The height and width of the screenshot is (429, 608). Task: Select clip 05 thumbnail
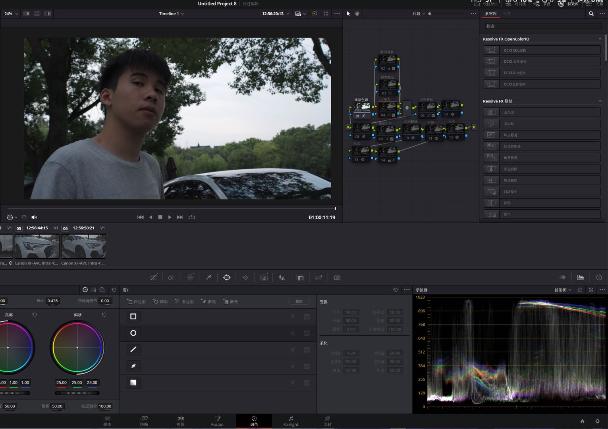(x=37, y=246)
